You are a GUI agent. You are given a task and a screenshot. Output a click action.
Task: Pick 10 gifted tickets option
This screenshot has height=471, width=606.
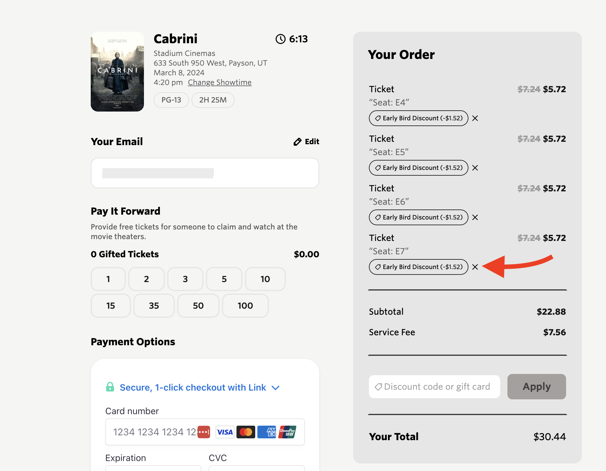point(265,279)
